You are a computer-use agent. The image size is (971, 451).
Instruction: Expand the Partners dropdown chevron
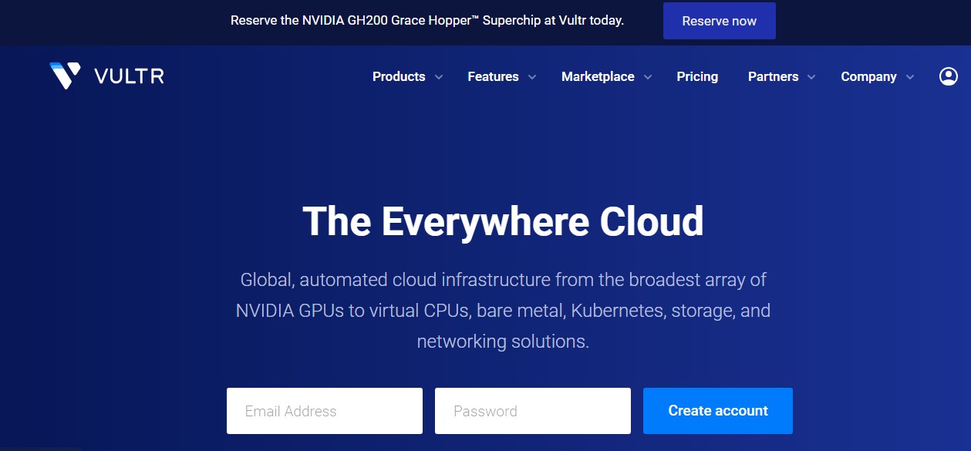[811, 77]
